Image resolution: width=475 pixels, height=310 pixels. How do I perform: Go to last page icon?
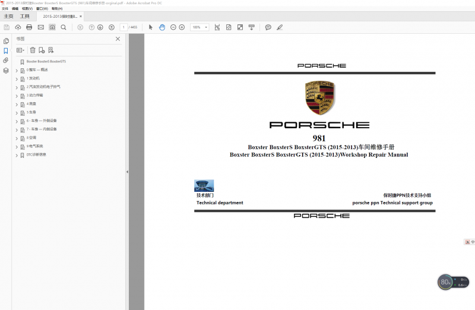pos(112,27)
